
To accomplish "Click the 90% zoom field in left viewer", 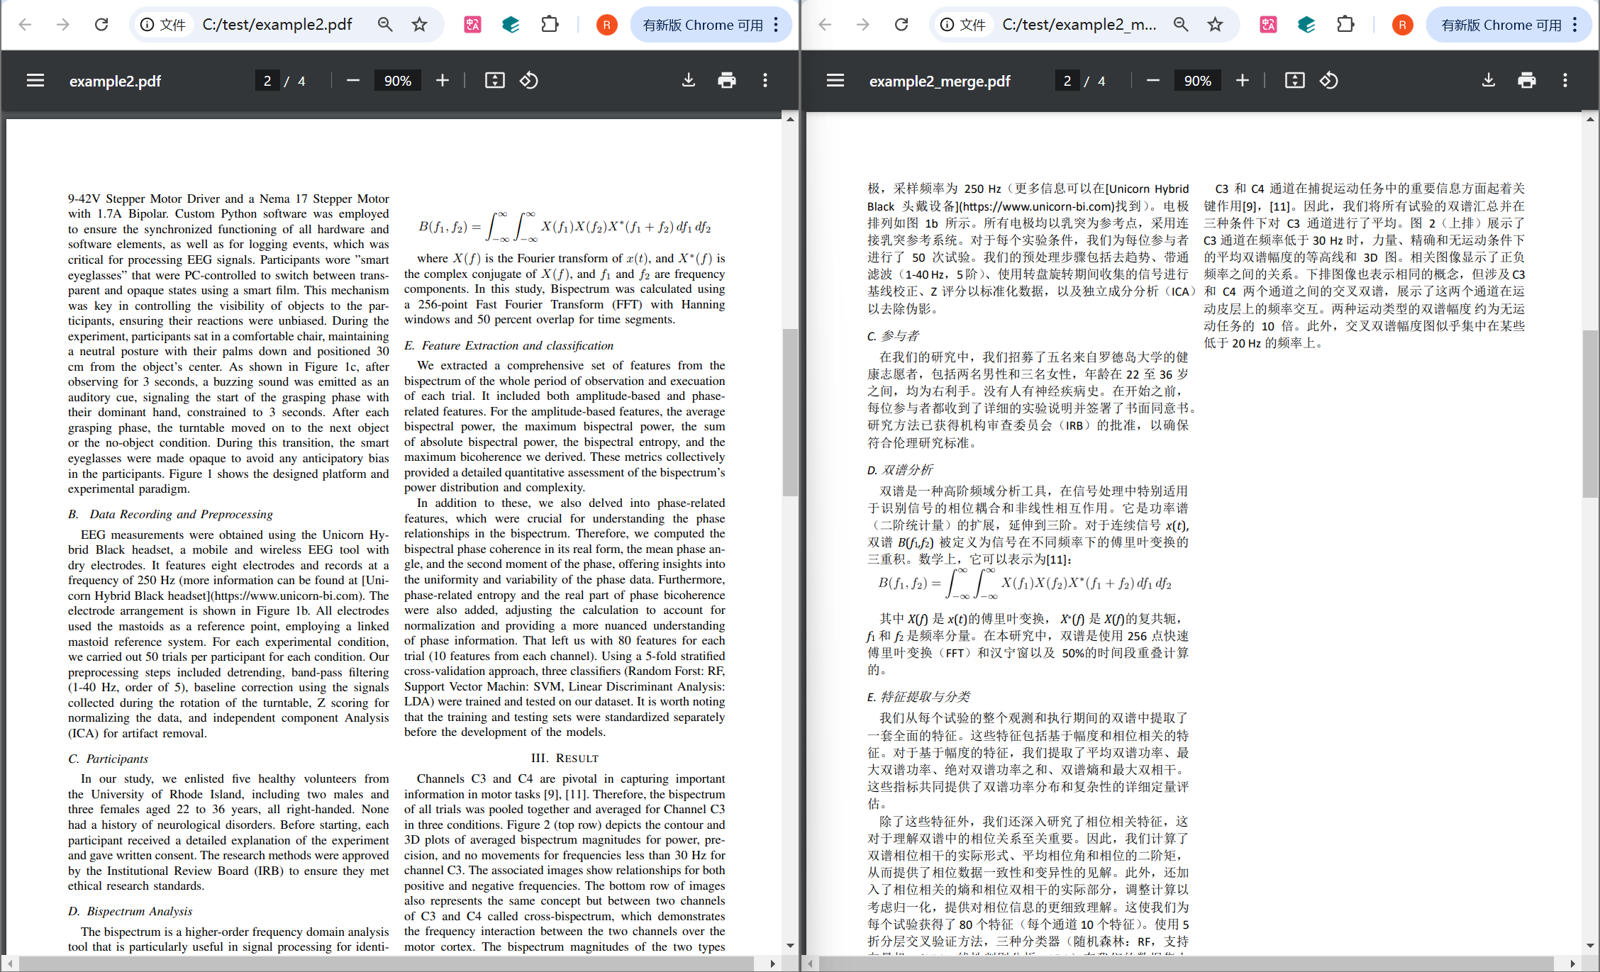I will (x=398, y=81).
